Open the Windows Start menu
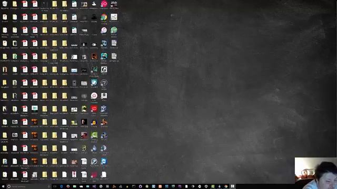The image size is (337, 189). [x=3, y=186]
